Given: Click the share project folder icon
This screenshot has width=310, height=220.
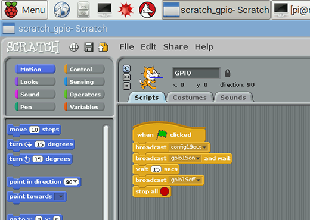Looking at the screenshot, I should tap(103, 47).
